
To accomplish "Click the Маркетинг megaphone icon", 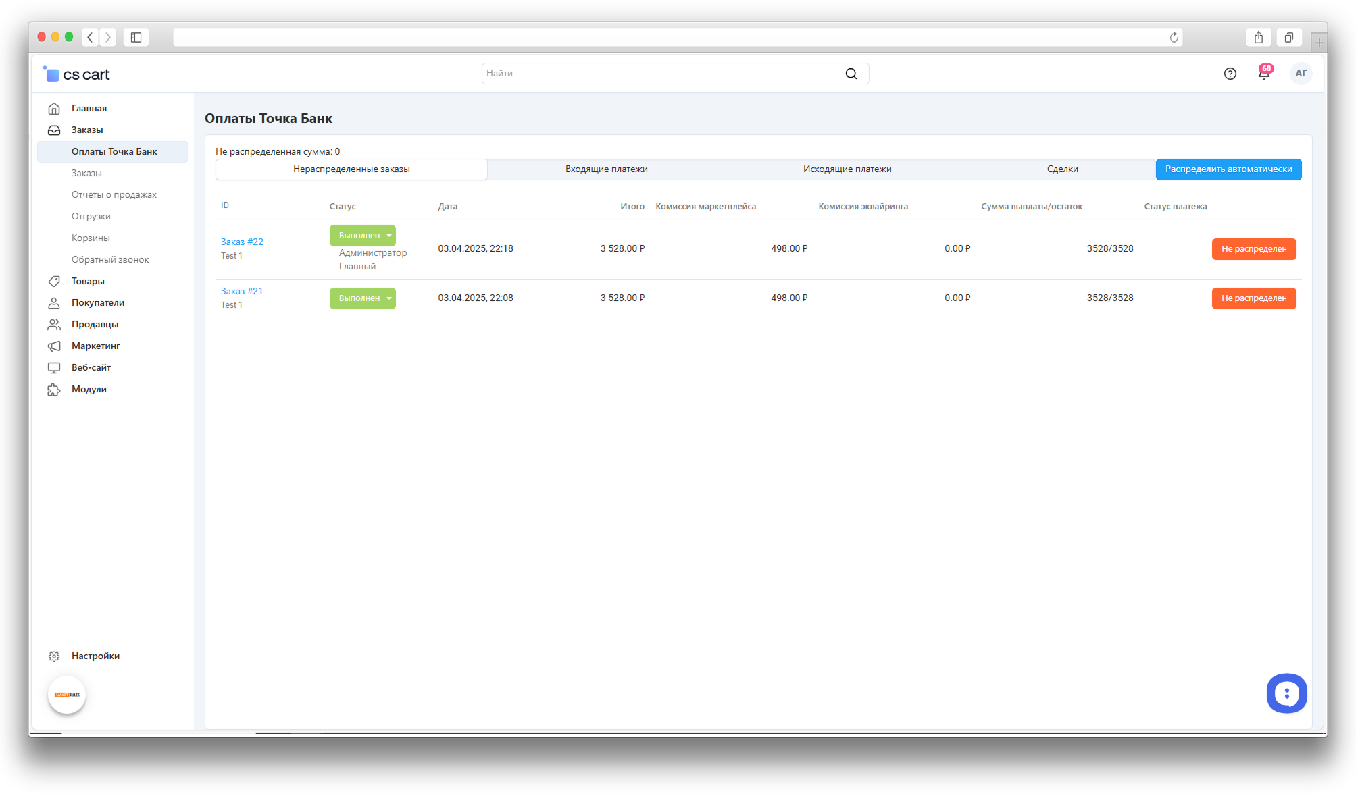I will click(x=54, y=346).
